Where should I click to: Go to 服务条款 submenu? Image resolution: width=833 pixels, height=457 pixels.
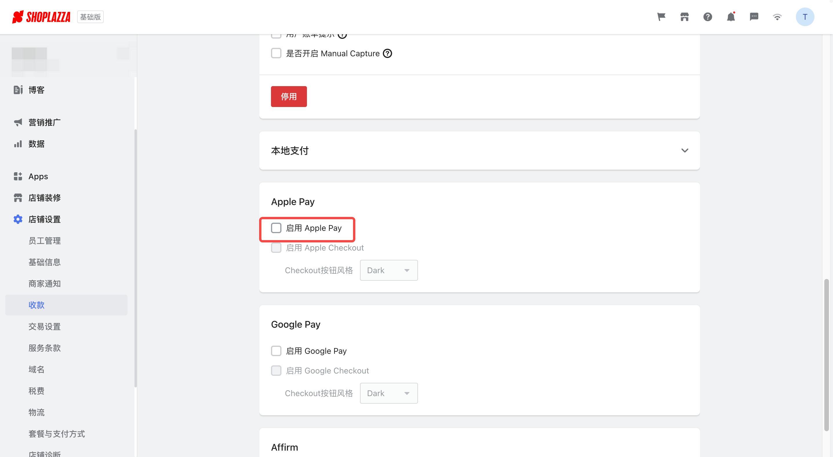click(x=66, y=348)
